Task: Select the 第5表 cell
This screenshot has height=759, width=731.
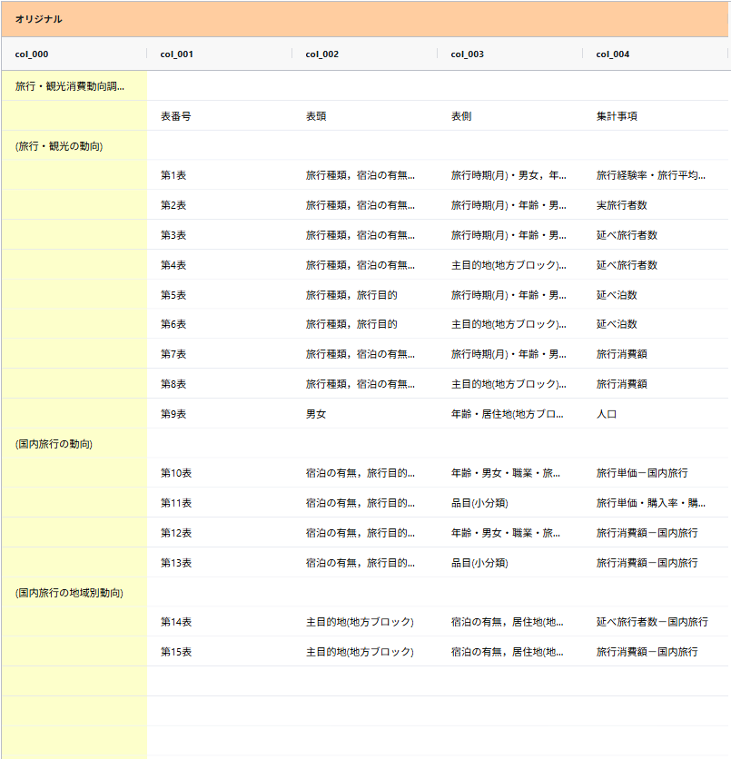Action: point(173,295)
